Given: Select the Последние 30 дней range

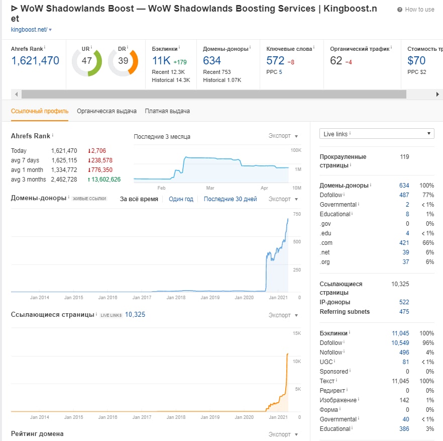Looking at the screenshot, I should click(230, 199).
